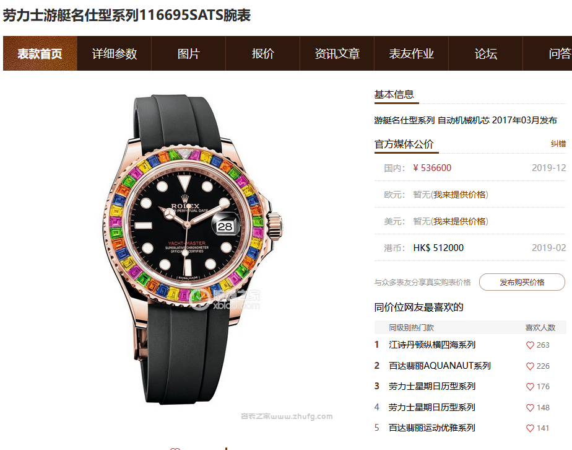Click 我来提供价格 link in 欧元 row
572x450 pixels.
point(459,195)
